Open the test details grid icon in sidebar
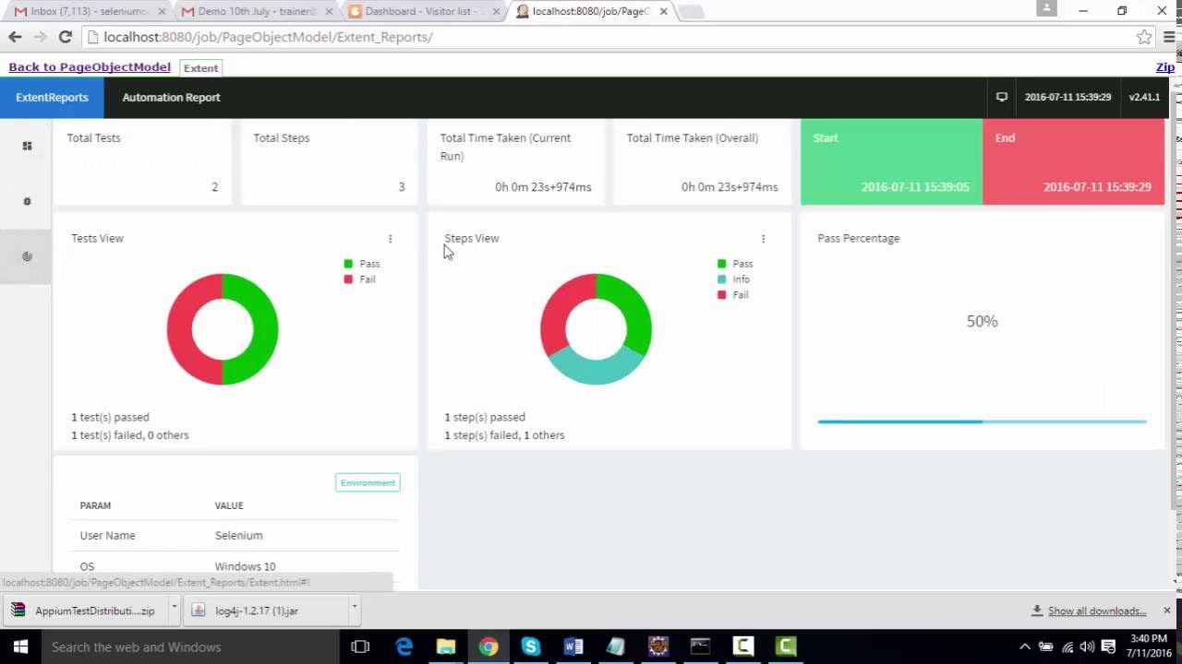This screenshot has width=1182, height=664. click(x=27, y=146)
